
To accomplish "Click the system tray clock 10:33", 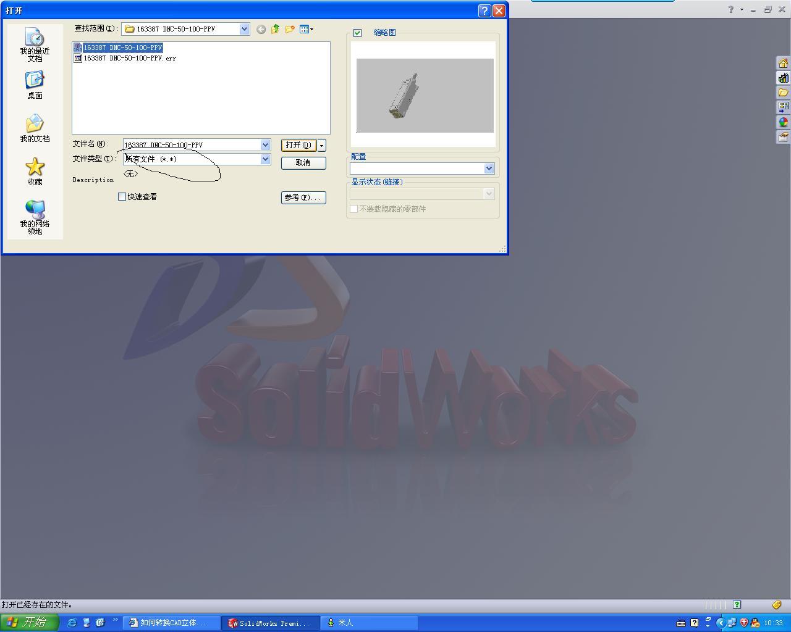I will 773,623.
